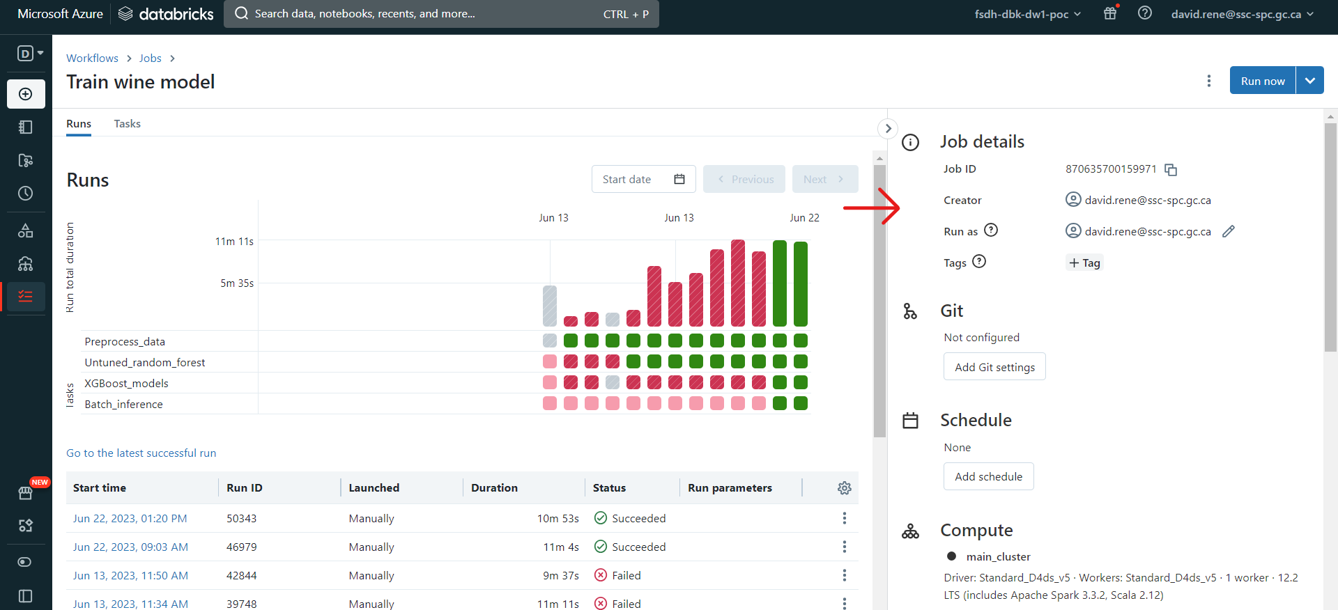Click the tallest green bar in runs chart
The width and height of the screenshot is (1338, 610).
coord(780,283)
